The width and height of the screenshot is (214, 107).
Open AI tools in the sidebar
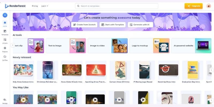pyautogui.click(x=5, y=41)
